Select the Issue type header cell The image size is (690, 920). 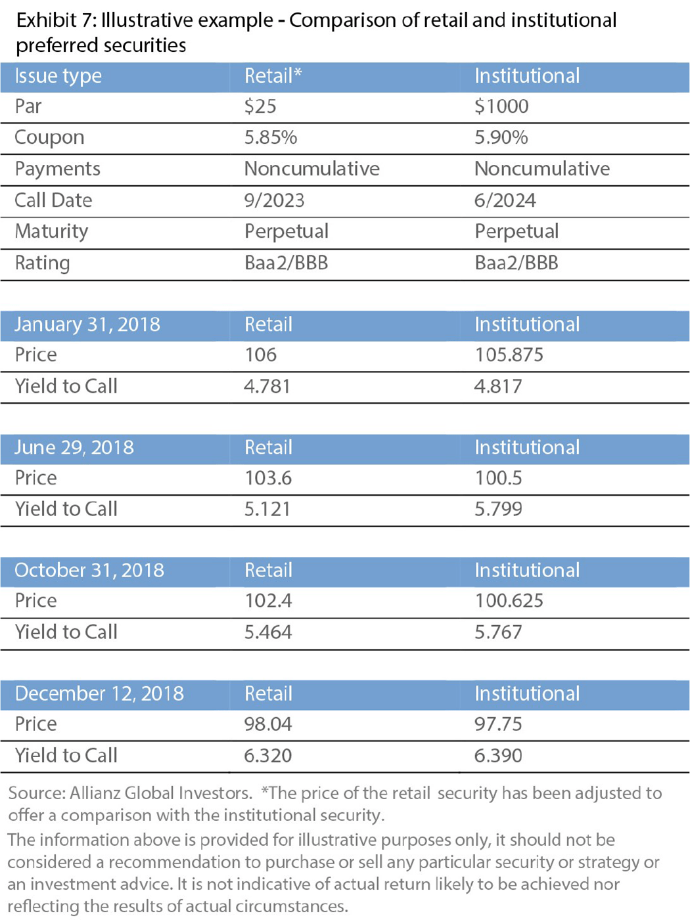tap(58, 76)
